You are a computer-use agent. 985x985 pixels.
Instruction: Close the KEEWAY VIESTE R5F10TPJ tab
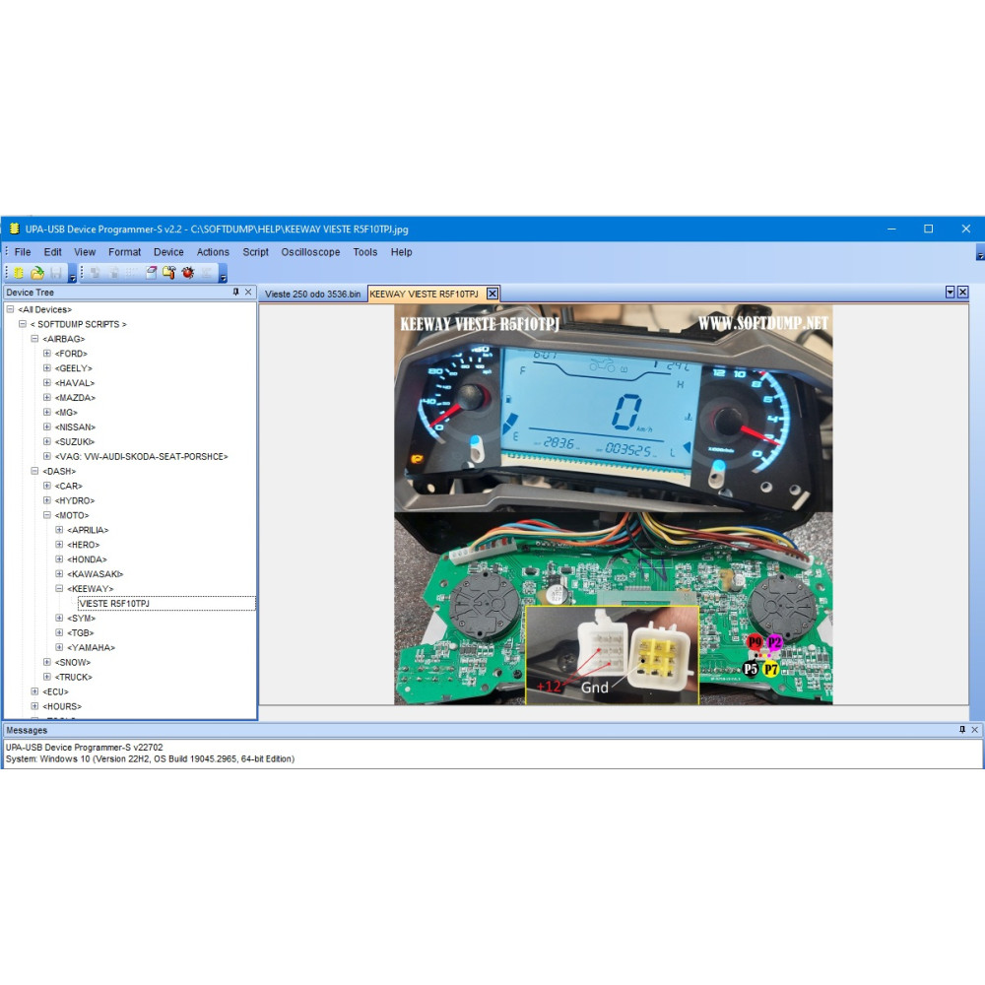(492, 294)
